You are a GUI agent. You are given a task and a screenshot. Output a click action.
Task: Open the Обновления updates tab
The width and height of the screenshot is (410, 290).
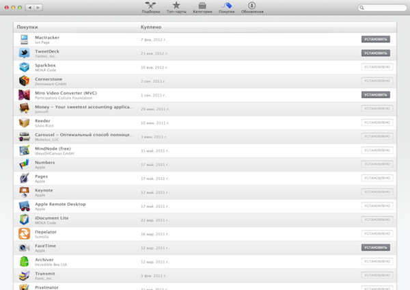click(x=252, y=8)
